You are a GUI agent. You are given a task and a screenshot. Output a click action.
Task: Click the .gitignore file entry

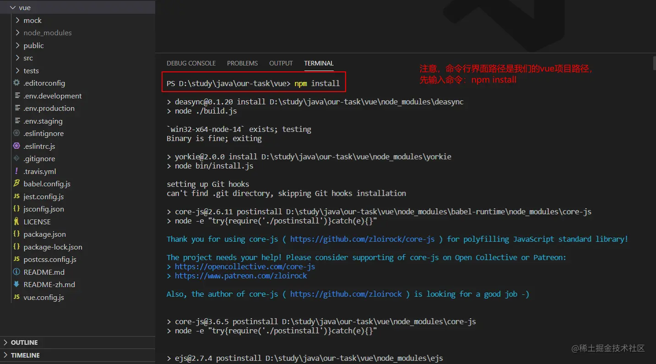[x=39, y=158]
